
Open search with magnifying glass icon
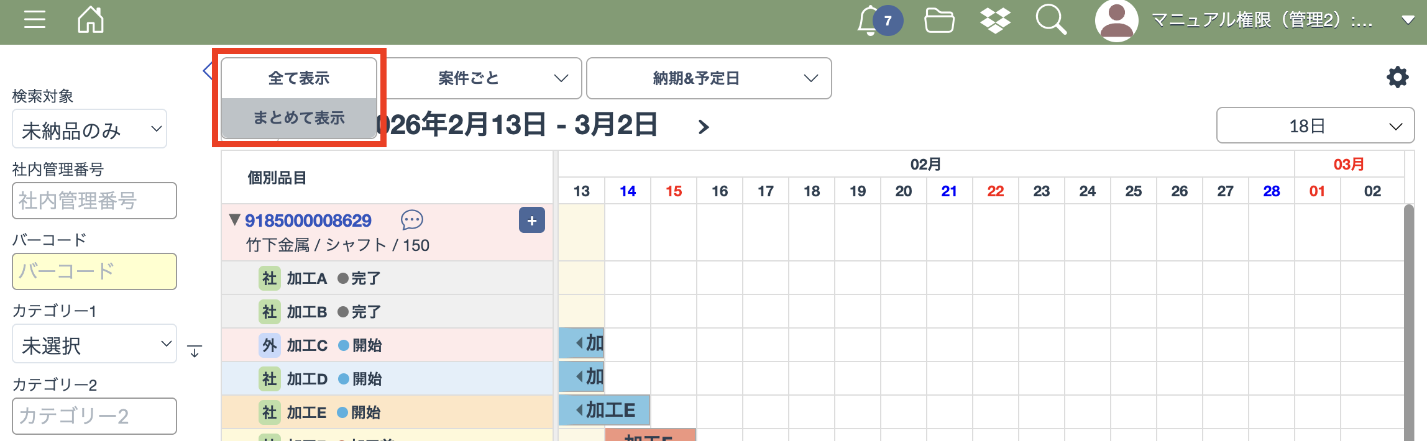1050,20
